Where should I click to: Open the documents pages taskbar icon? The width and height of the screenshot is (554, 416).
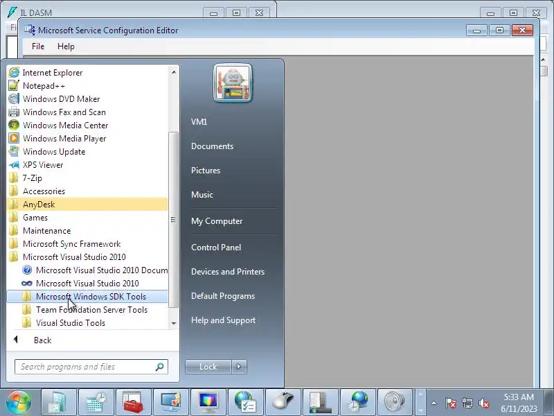click(x=59, y=402)
